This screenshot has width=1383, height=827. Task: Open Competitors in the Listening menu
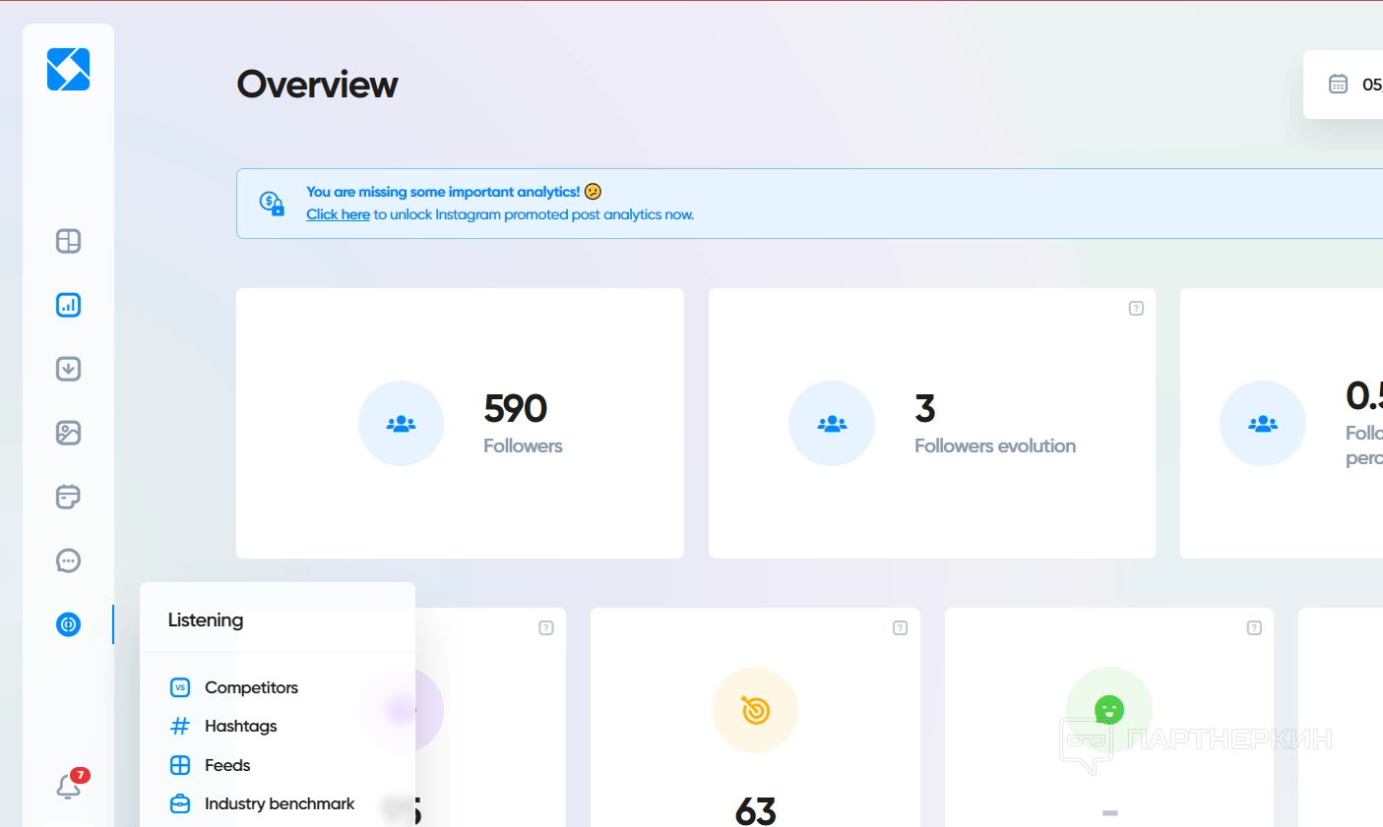coord(251,687)
